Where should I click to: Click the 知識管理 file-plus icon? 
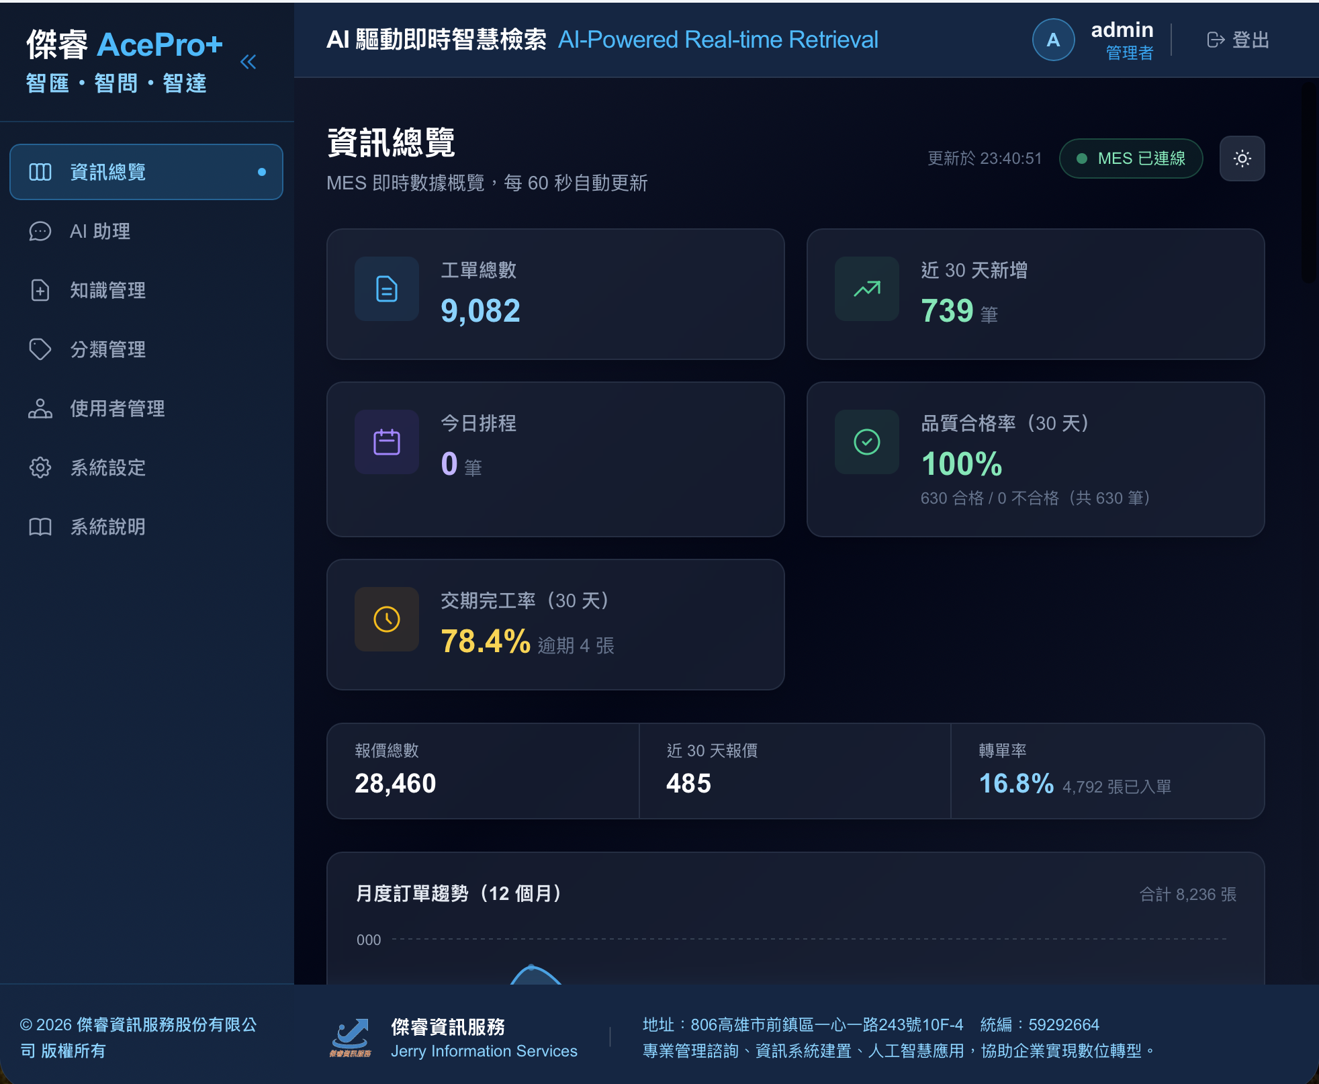[x=40, y=290]
